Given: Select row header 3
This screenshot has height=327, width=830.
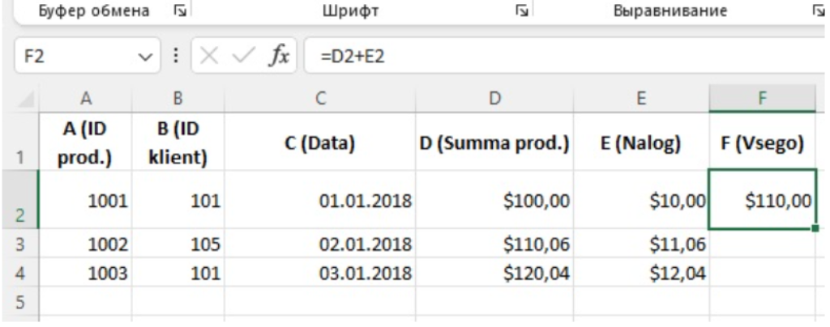Looking at the screenshot, I should [19, 241].
